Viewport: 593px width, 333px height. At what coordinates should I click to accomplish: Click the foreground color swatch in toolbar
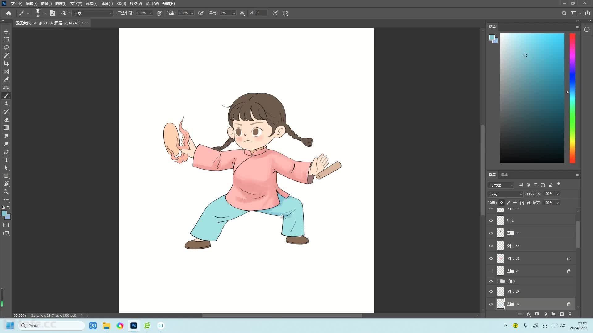click(4, 213)
